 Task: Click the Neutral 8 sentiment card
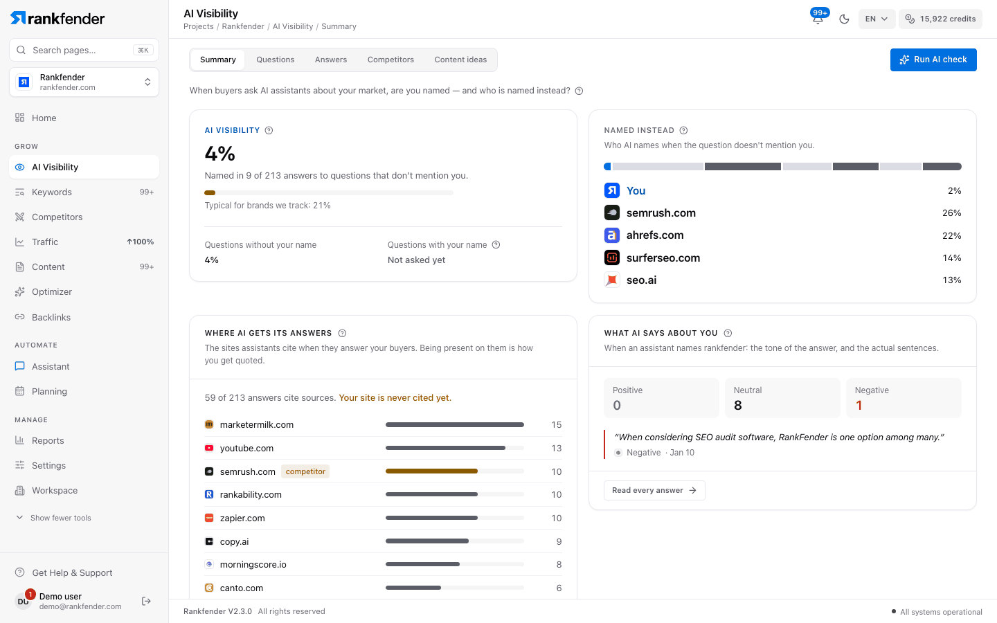782,398
